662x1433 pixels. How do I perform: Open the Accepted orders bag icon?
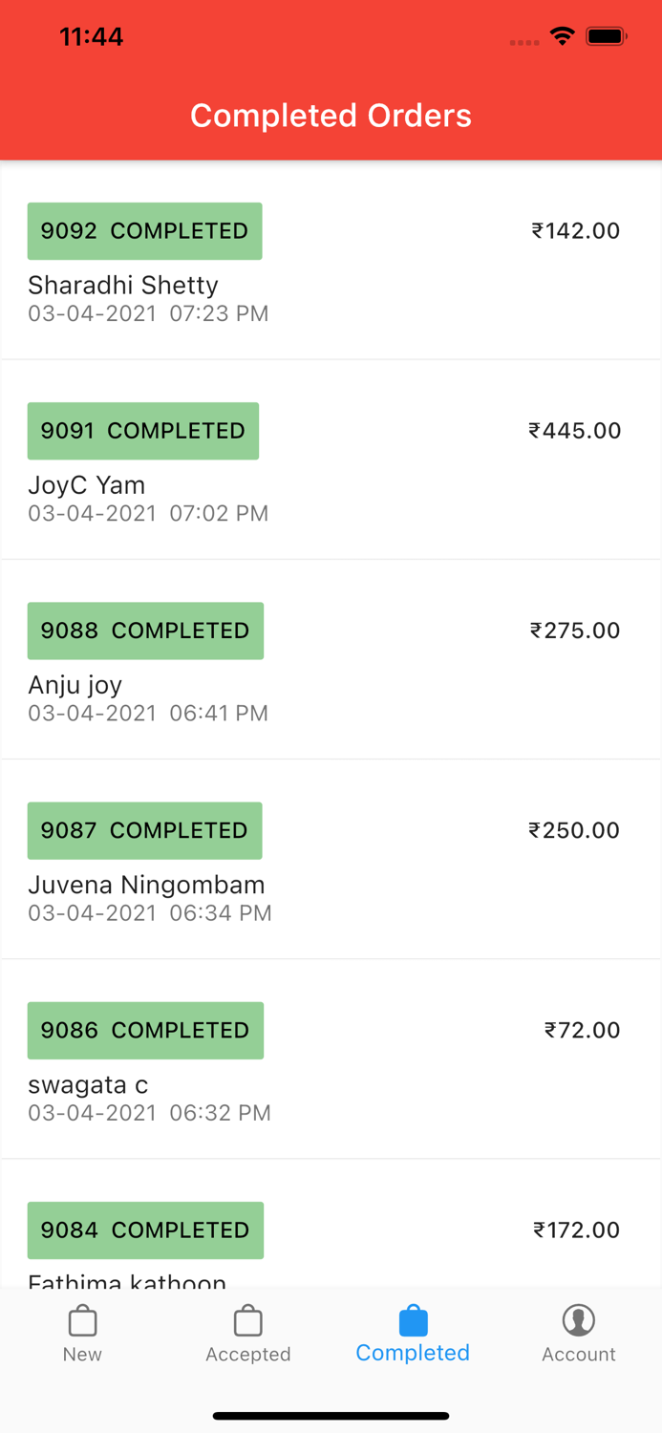[x=247, y=1321]
